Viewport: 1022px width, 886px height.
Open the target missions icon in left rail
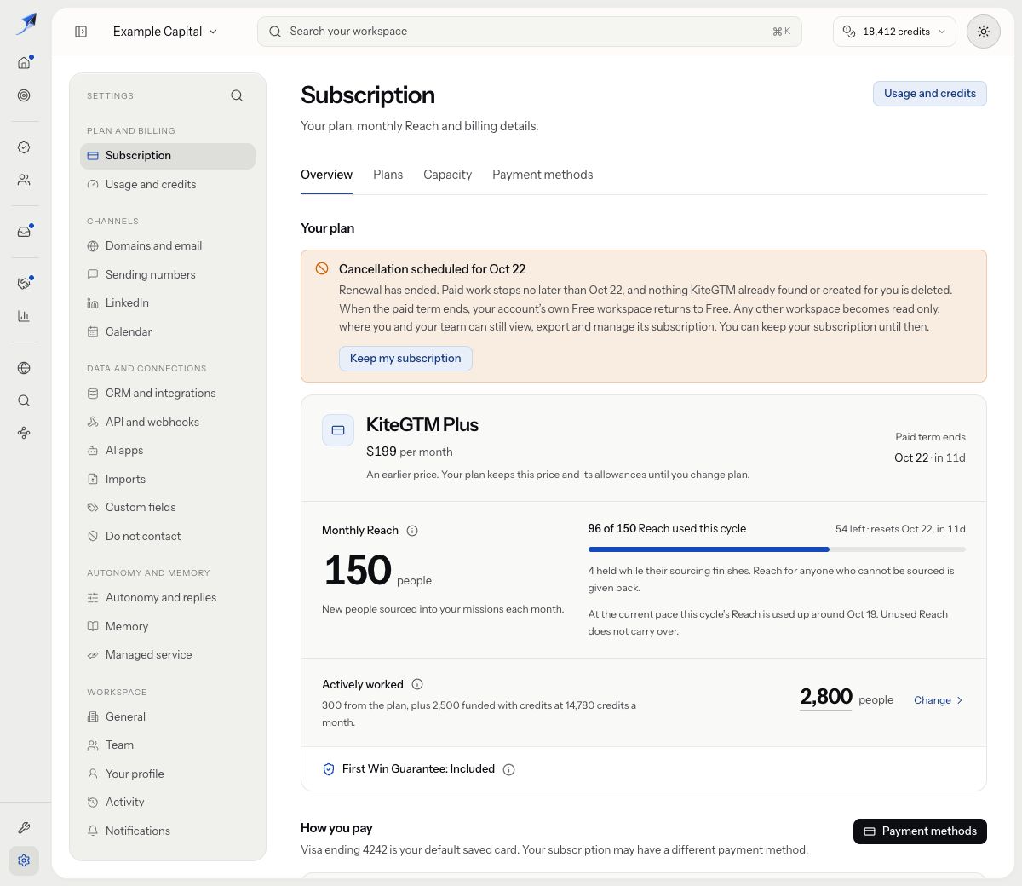pyautogui.click(x=24, y=95)
